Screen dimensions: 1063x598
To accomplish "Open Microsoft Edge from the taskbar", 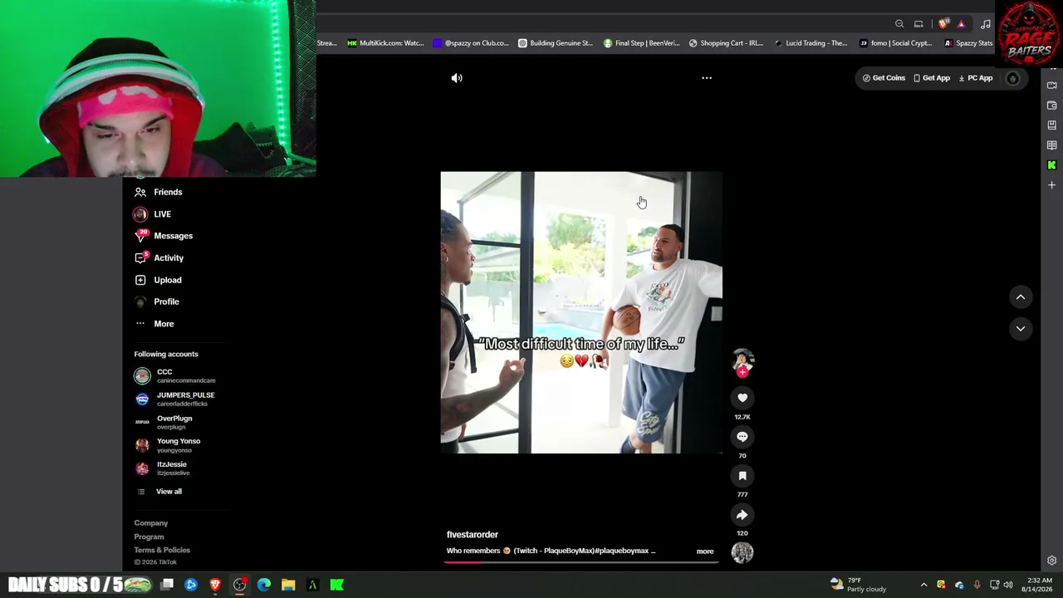I will click(264, 585).
